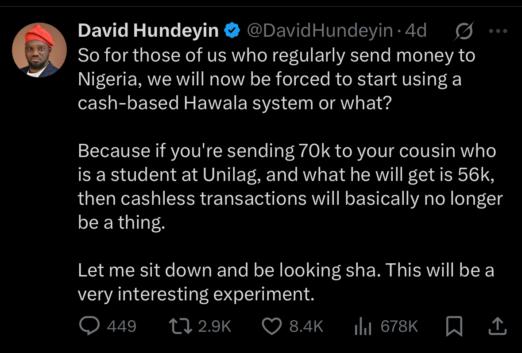This screenshot has width=522, height=353.
Task: Open the three-dot more options menu
Action: pos(498,31)
